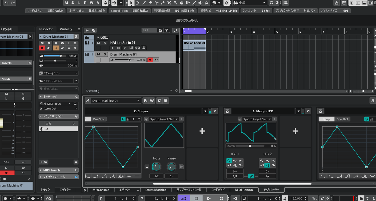
Task: Mute the HALion Sonic 01 track
Action: pyautogui.click(x=99, y=43)
